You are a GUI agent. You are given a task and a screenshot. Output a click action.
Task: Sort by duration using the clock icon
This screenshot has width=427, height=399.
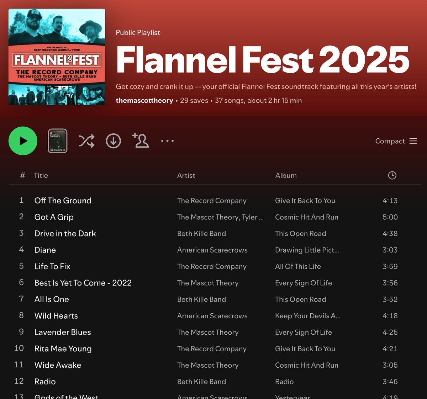click(x=392, y=175)
